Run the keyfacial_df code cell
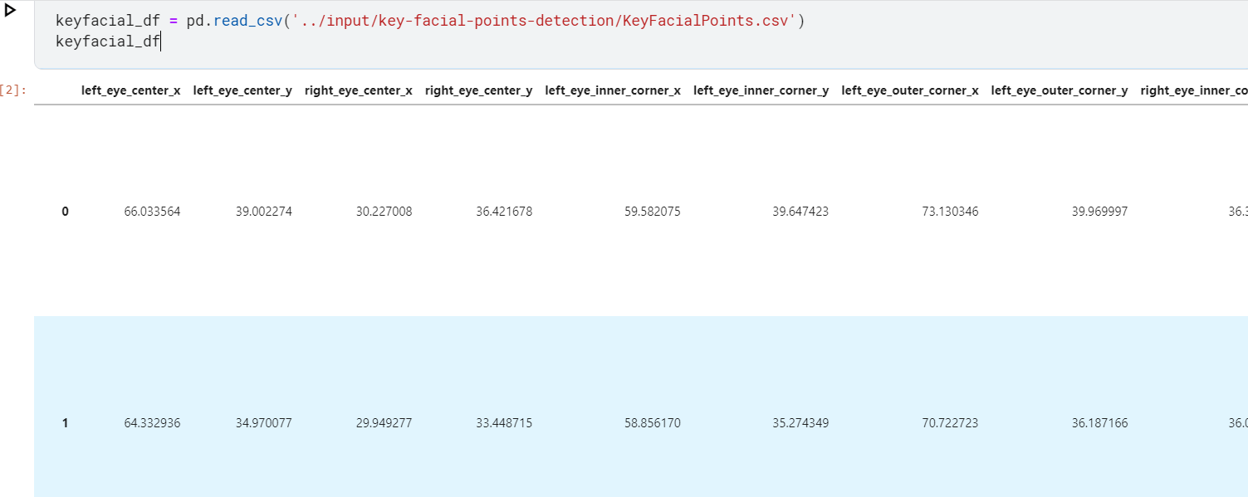 coord(12,12)
